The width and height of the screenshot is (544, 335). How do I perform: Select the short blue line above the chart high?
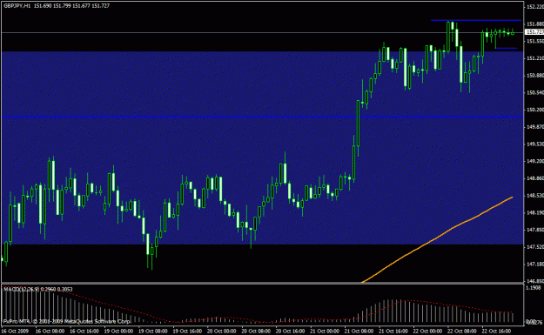pos(475,20)
